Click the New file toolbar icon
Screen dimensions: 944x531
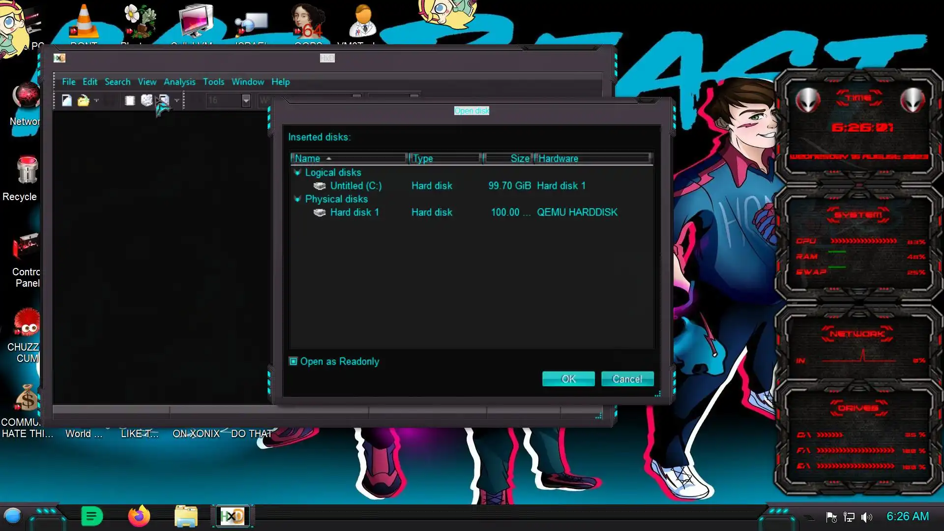pyautogui.click(x=67, y=100)
